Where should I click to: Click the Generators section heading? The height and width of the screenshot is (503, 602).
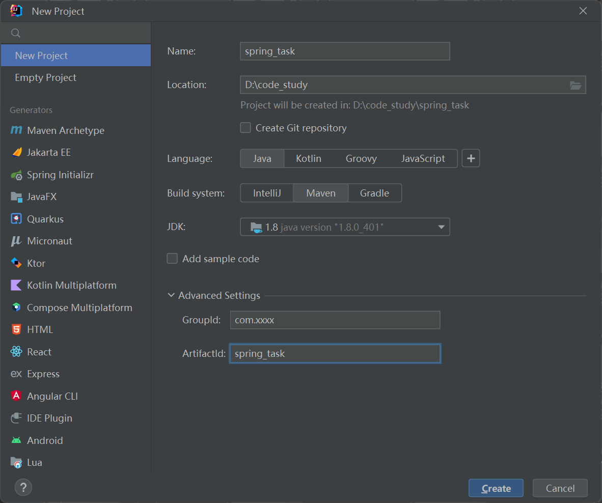pyautogui.click(x=31, y=110)
